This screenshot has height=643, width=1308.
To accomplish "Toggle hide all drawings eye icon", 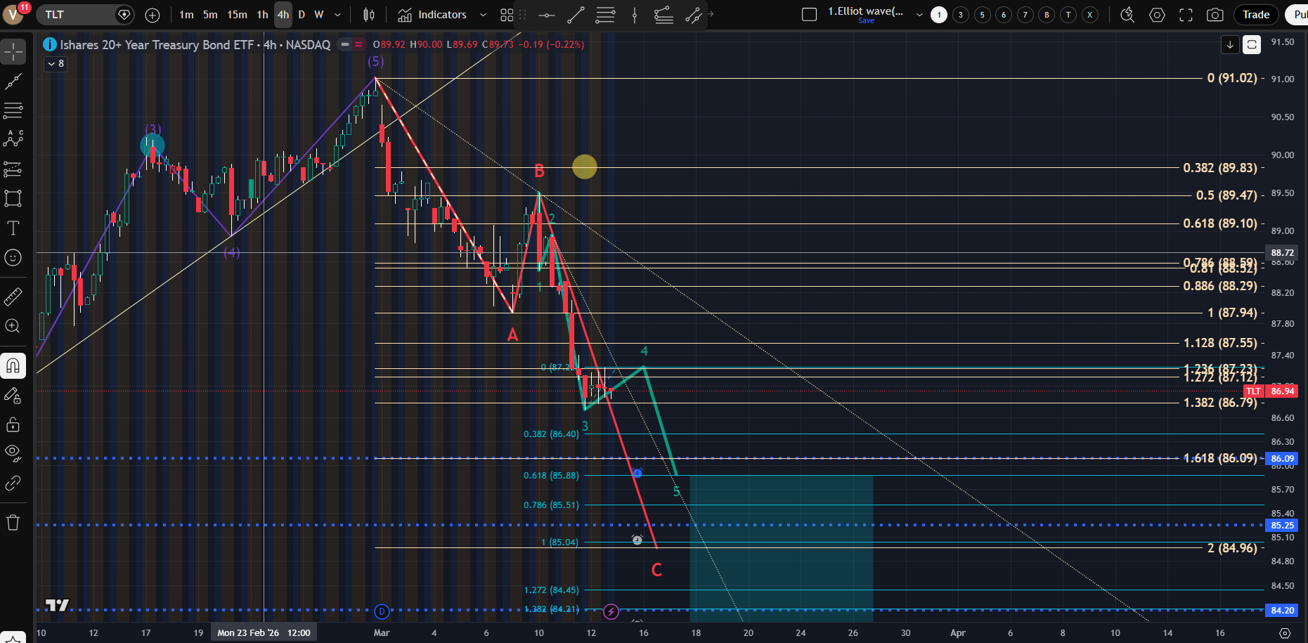I will (13, 453).
